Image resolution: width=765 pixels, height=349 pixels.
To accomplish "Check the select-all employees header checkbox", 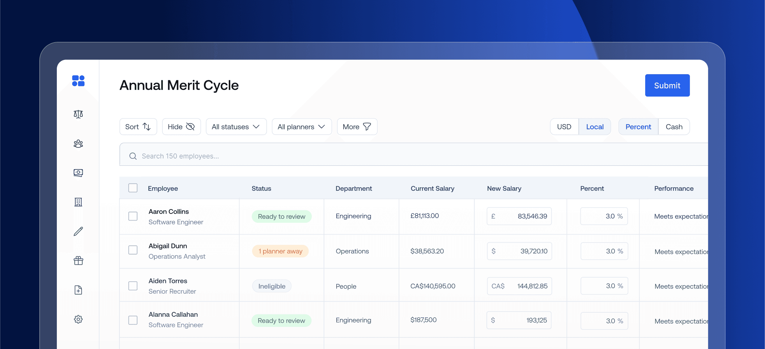I will 133,188.
